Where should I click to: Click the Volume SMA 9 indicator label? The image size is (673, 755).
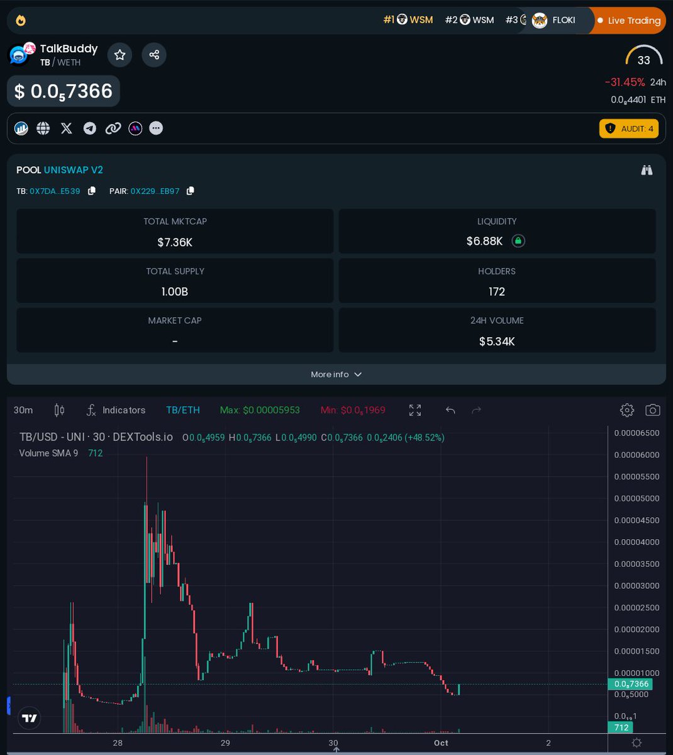[x=48, y=453]
